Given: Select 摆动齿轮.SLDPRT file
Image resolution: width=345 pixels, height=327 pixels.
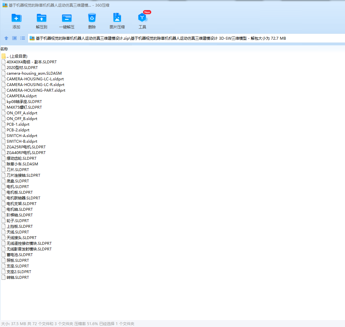Looking at the screenshot, I should pos(21,158).
